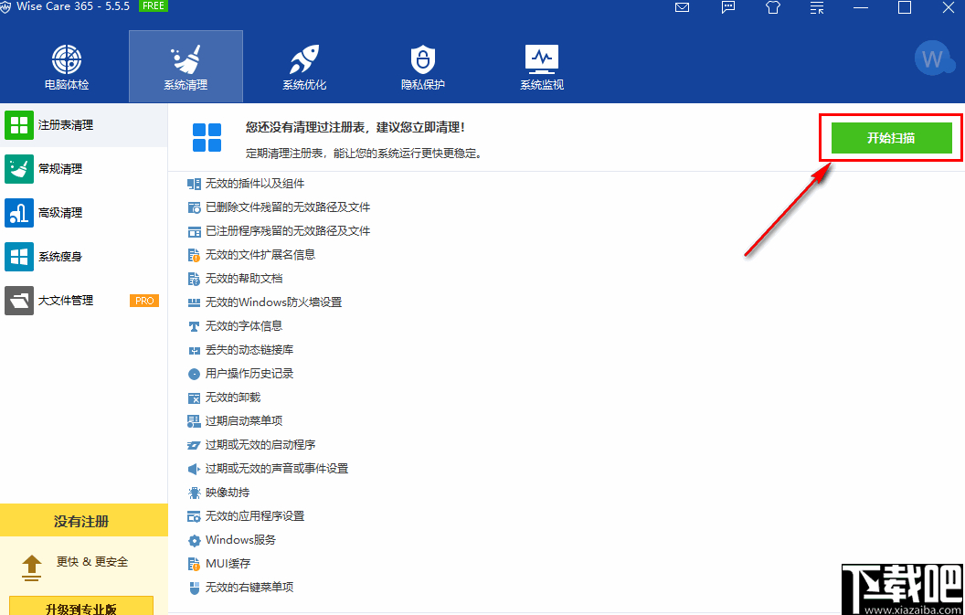The height and width of the screenshot is (615, 965).
Task: Open the main menu list icon in title bar
Action: [x=817, y=7]
